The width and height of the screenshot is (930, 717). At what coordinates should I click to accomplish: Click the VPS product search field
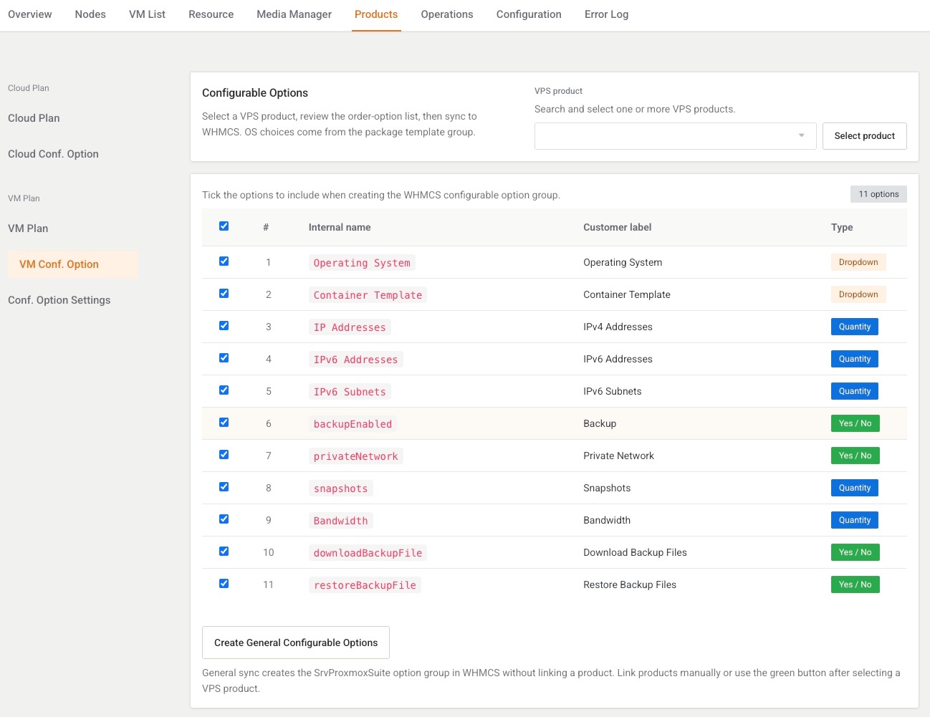[x=675, y=136]
